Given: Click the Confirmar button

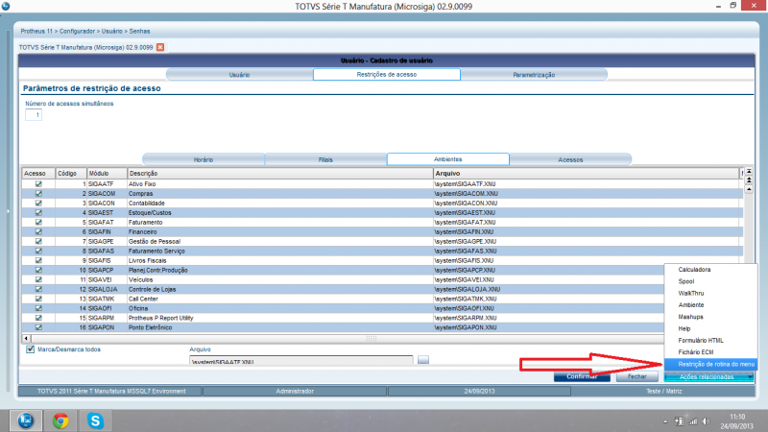Looking at the screenshot, I should tap(582, 376).
